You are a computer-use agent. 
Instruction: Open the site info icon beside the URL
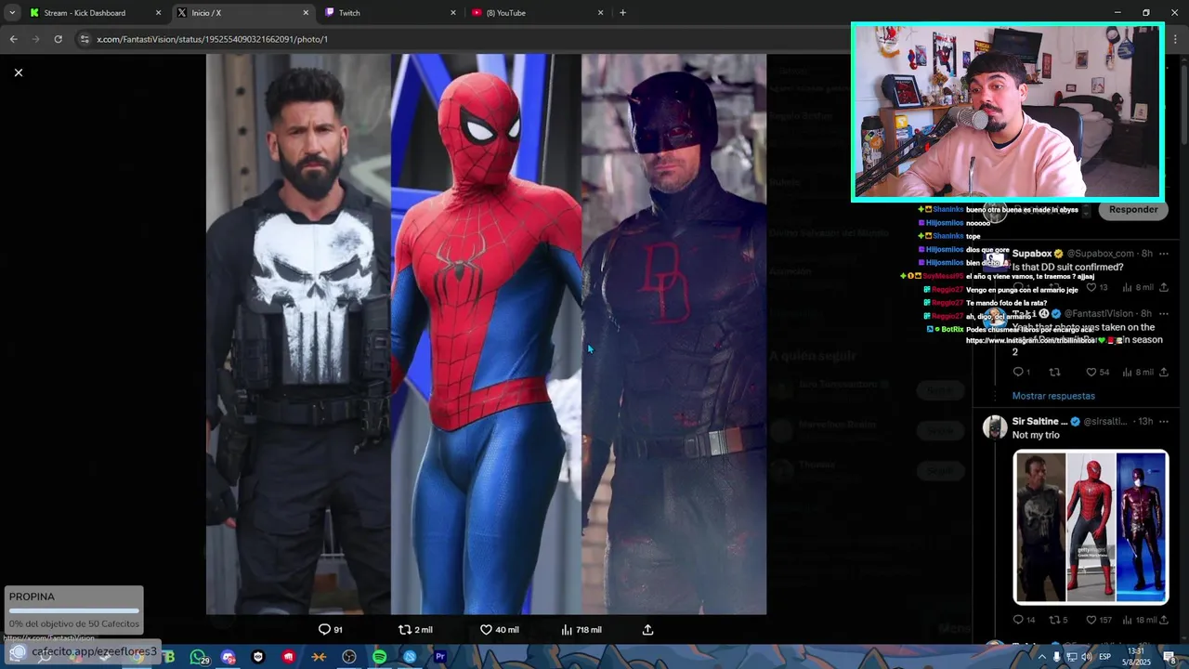(x=85, y=39)
